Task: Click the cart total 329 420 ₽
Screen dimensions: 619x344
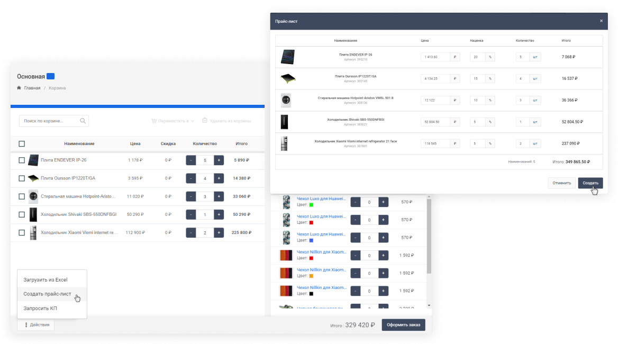Action: point(360,325)
